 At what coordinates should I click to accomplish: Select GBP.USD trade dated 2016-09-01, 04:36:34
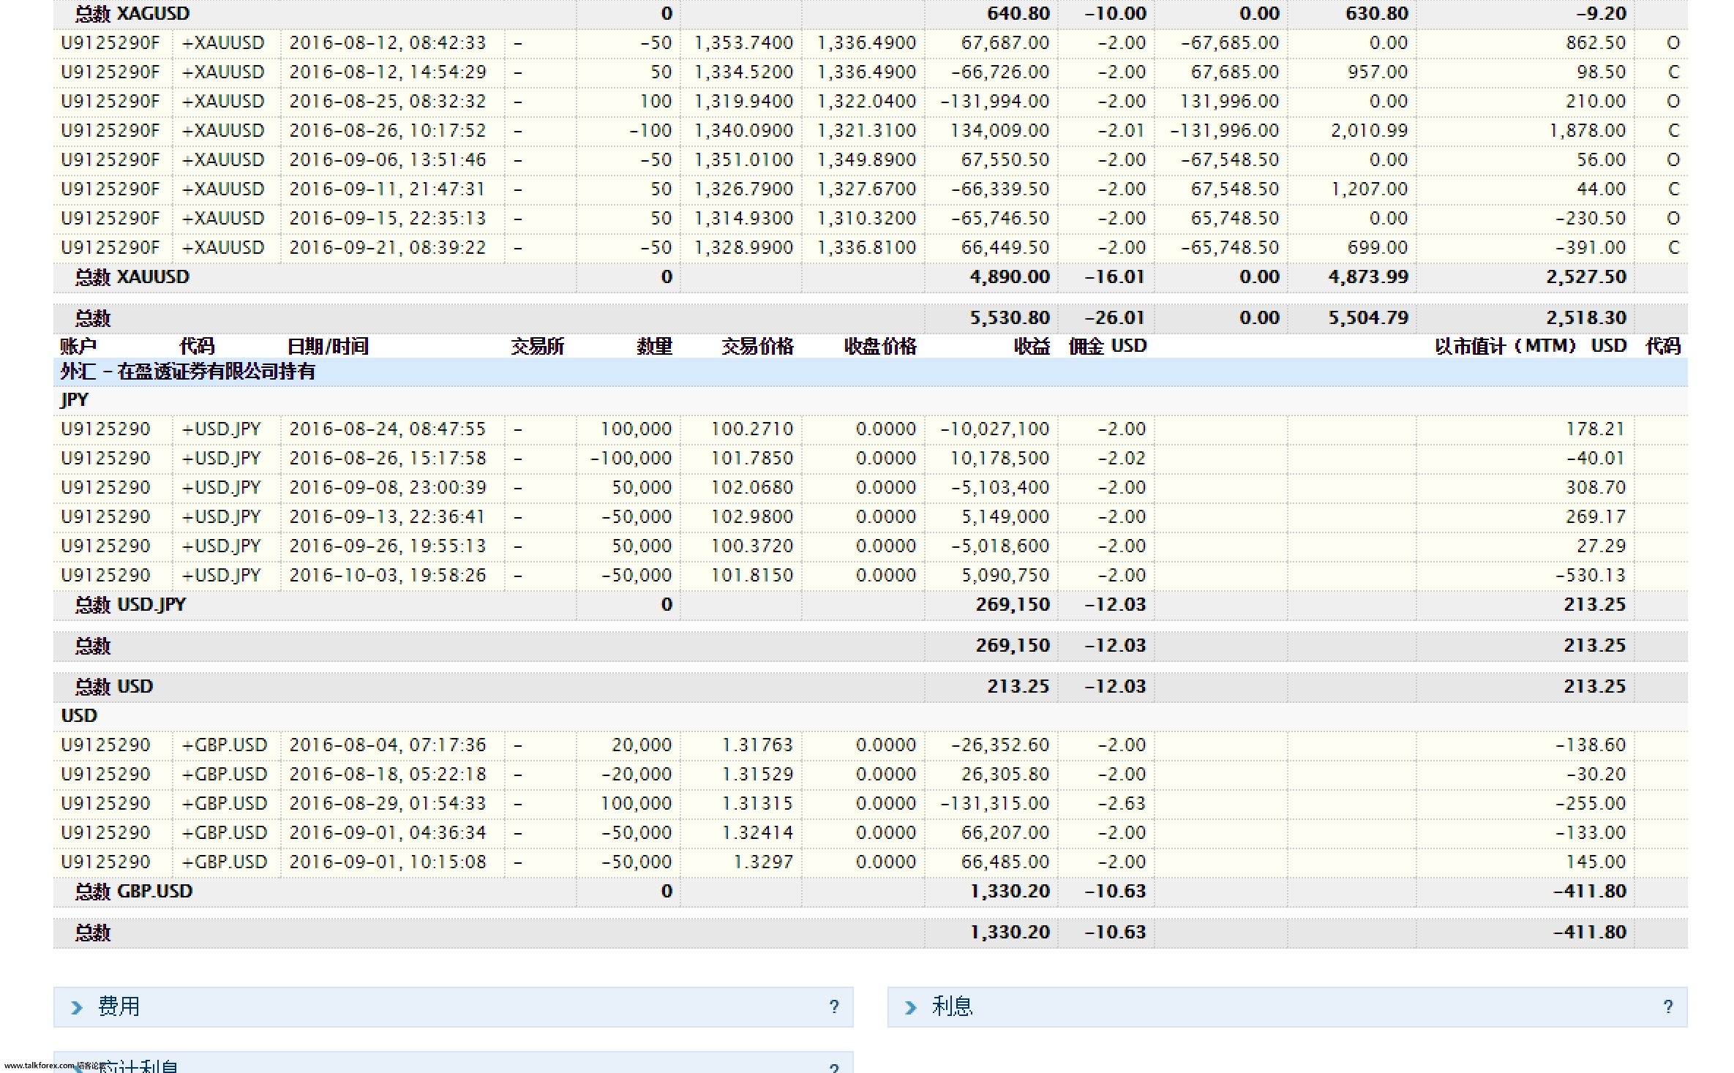[870, 833]
